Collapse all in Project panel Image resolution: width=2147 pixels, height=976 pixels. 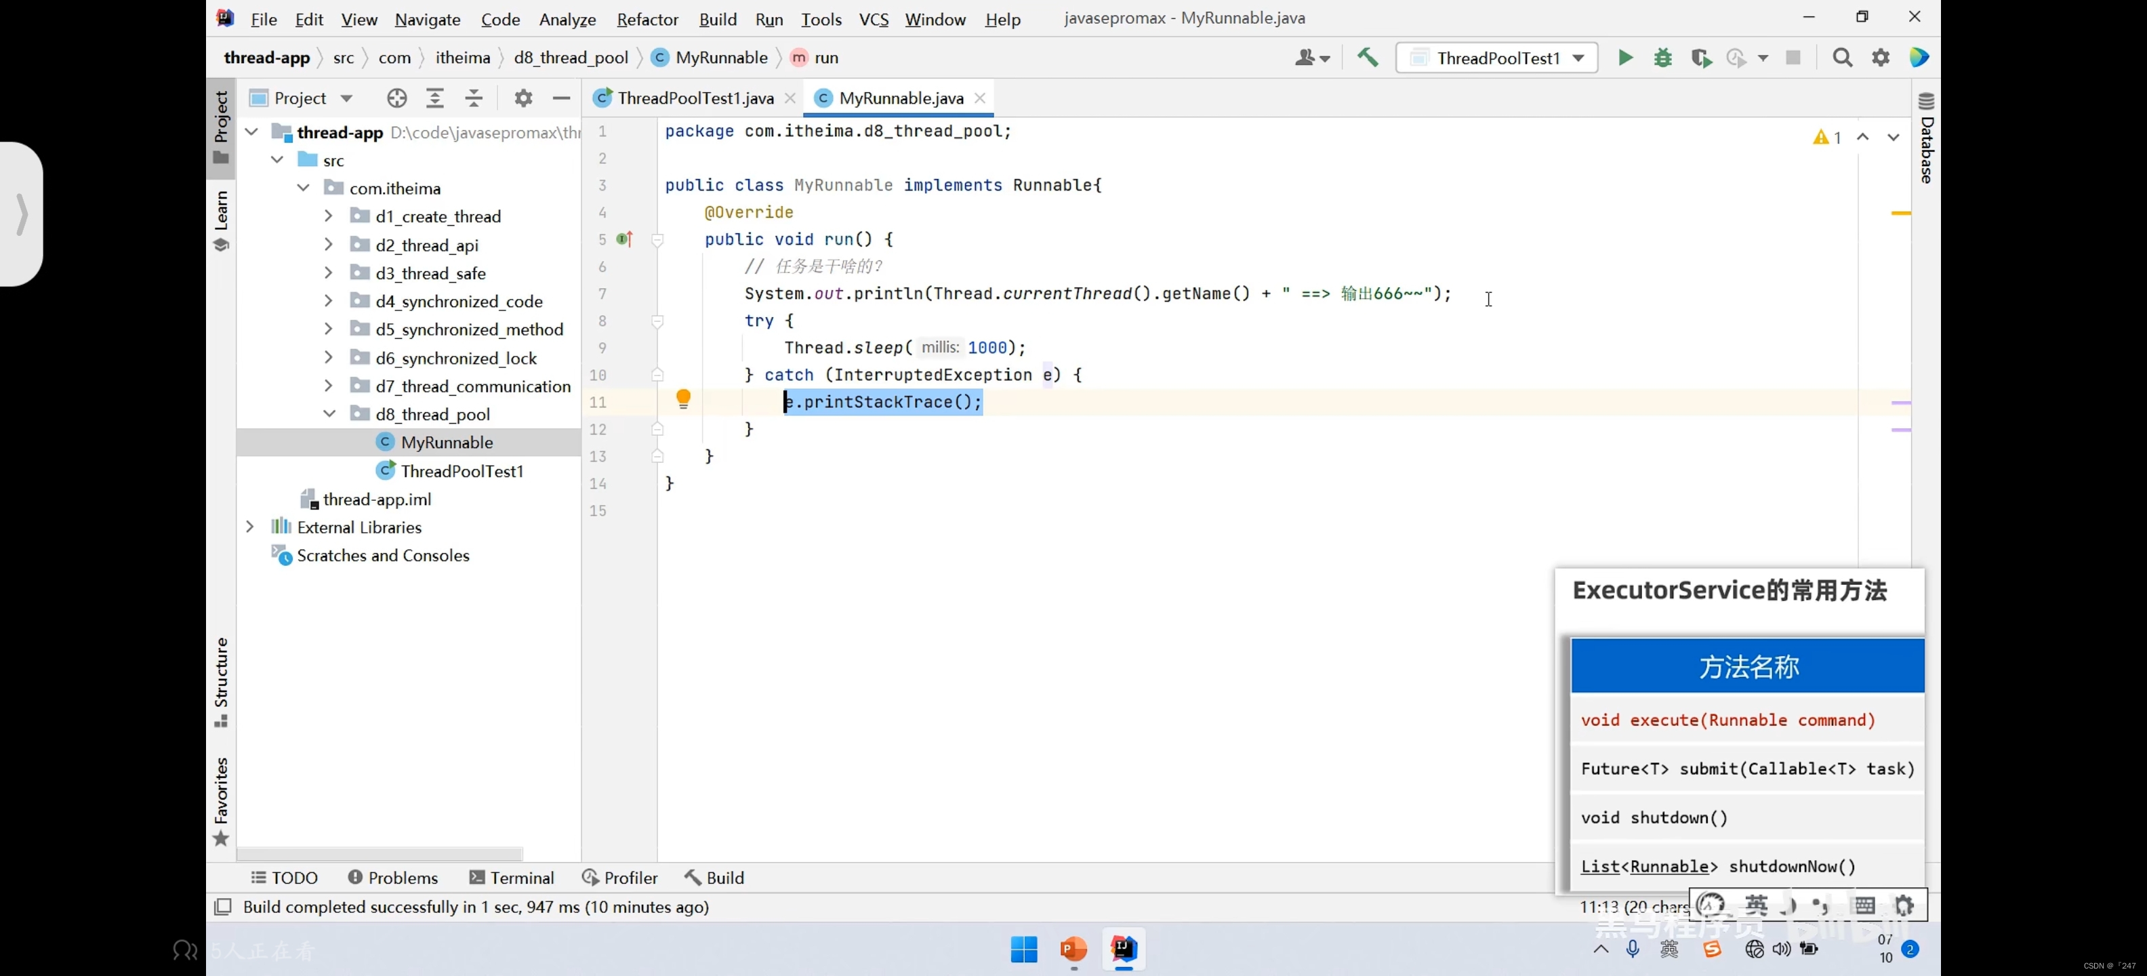(x=474, y=98)
